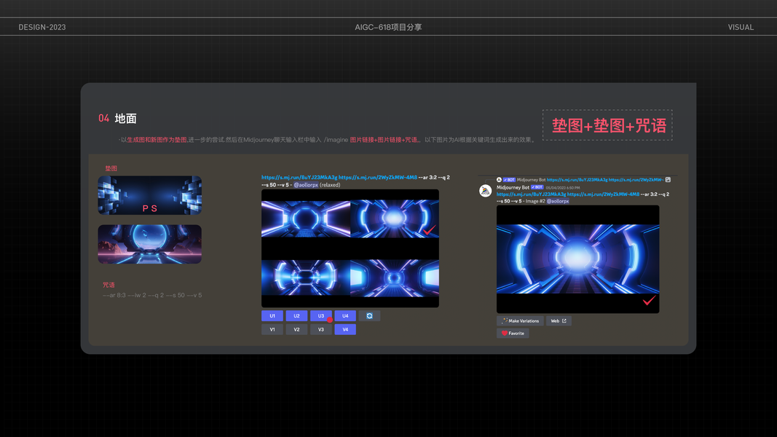Click the small reply avatar above the message
Screen dimensions: 777x437
coord(499,180)
